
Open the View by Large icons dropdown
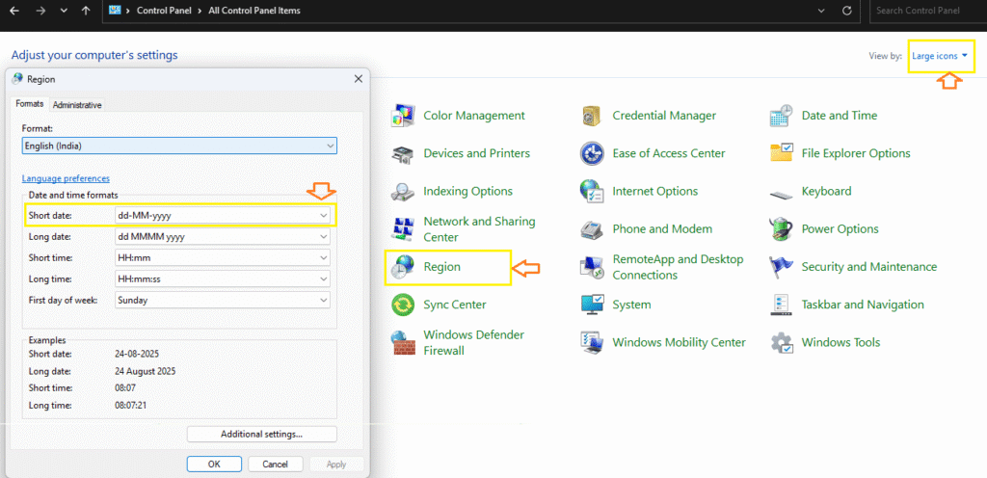click(x=939, y=56)
